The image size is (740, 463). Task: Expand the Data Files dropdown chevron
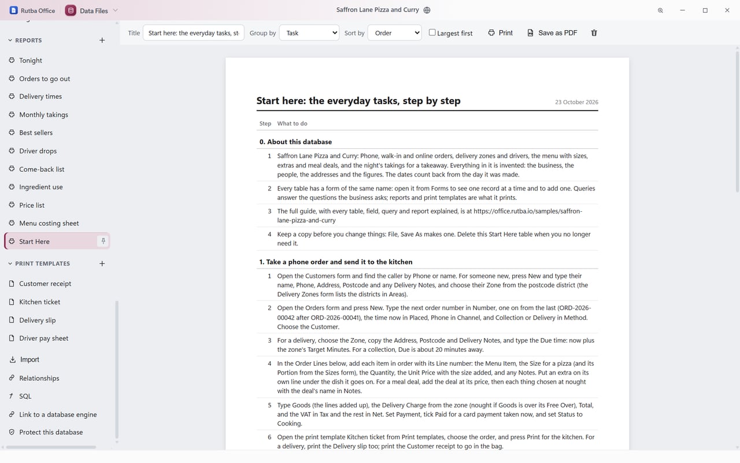point(115,10)
